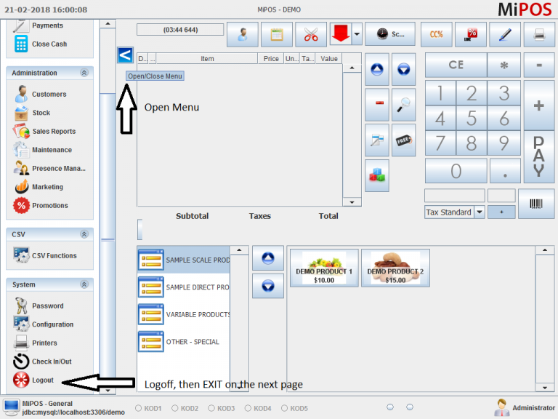Open Maintenance menu item
The image size is (558, 419).
click(43, 150)
